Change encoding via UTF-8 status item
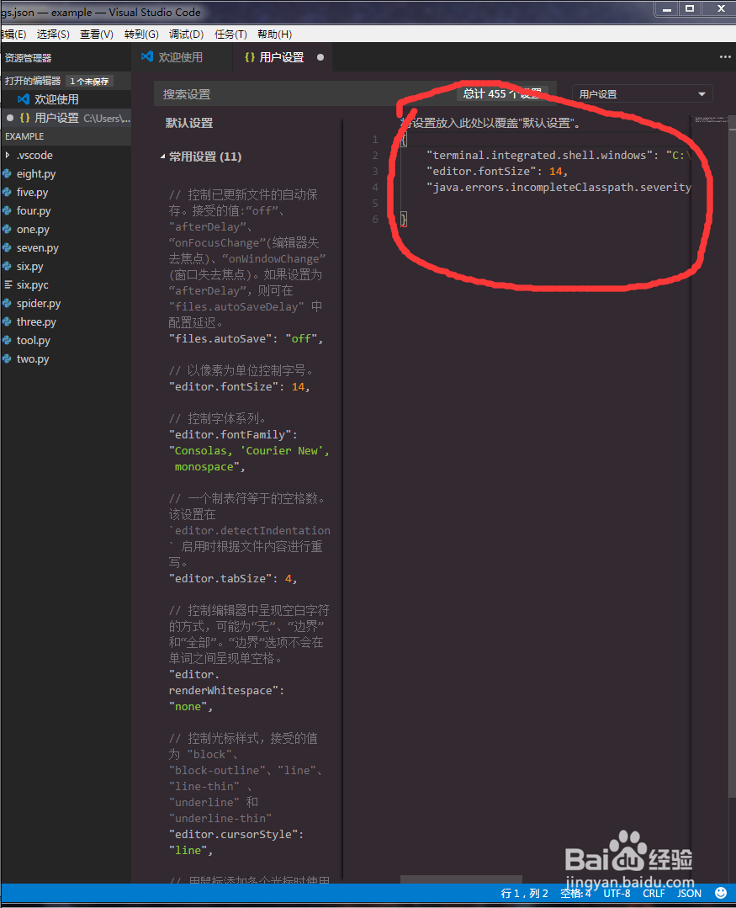This screenshot has width=736, height=908. click(x=617, y=893)
